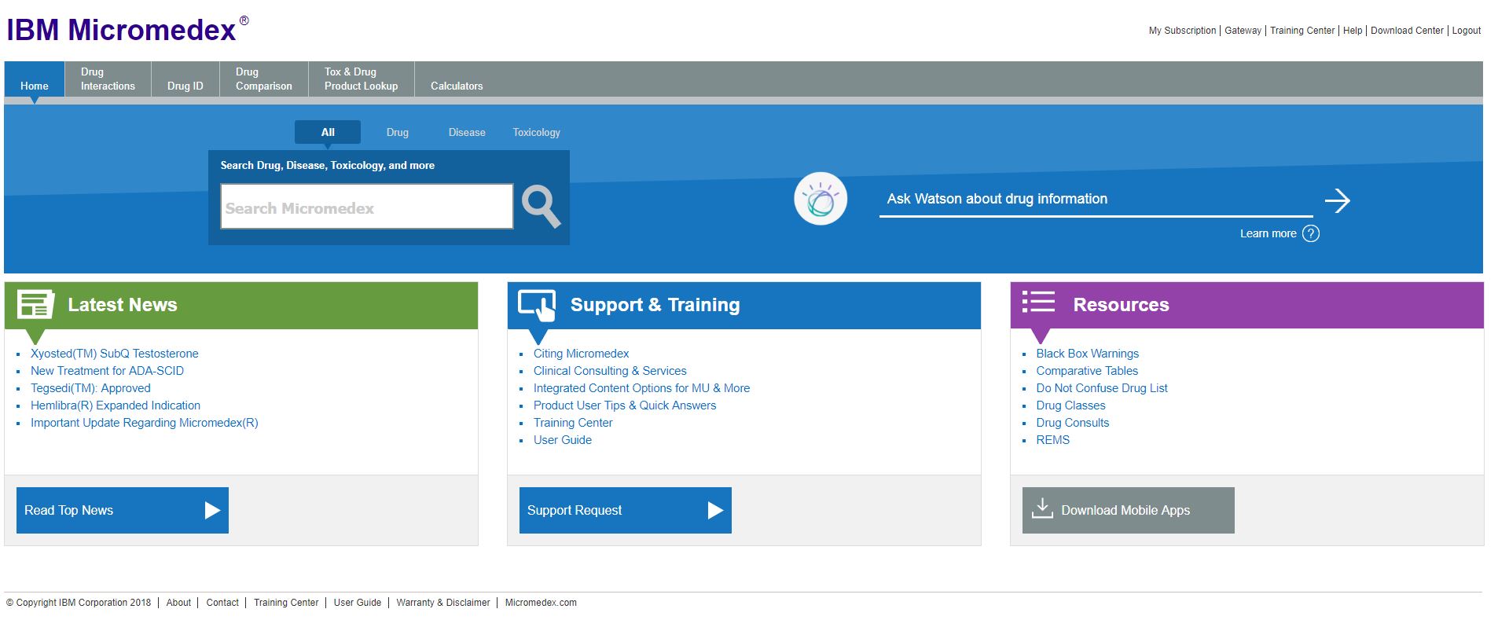Viewport: 1498px width, 631px height.
Task: Open the Download Center link
Action: [x=1408, y=31]
